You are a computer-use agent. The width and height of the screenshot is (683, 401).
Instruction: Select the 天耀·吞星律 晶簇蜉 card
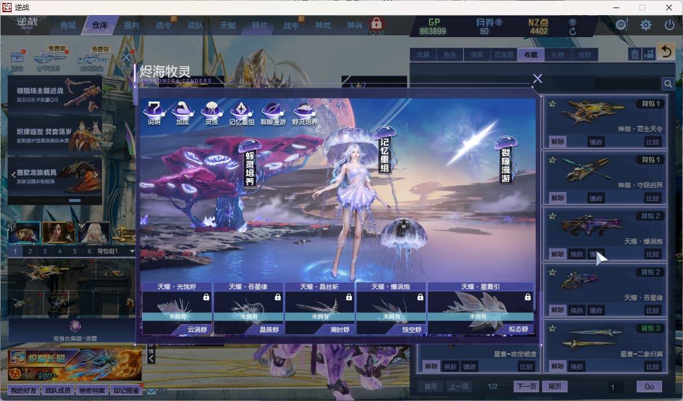[248, 309]
